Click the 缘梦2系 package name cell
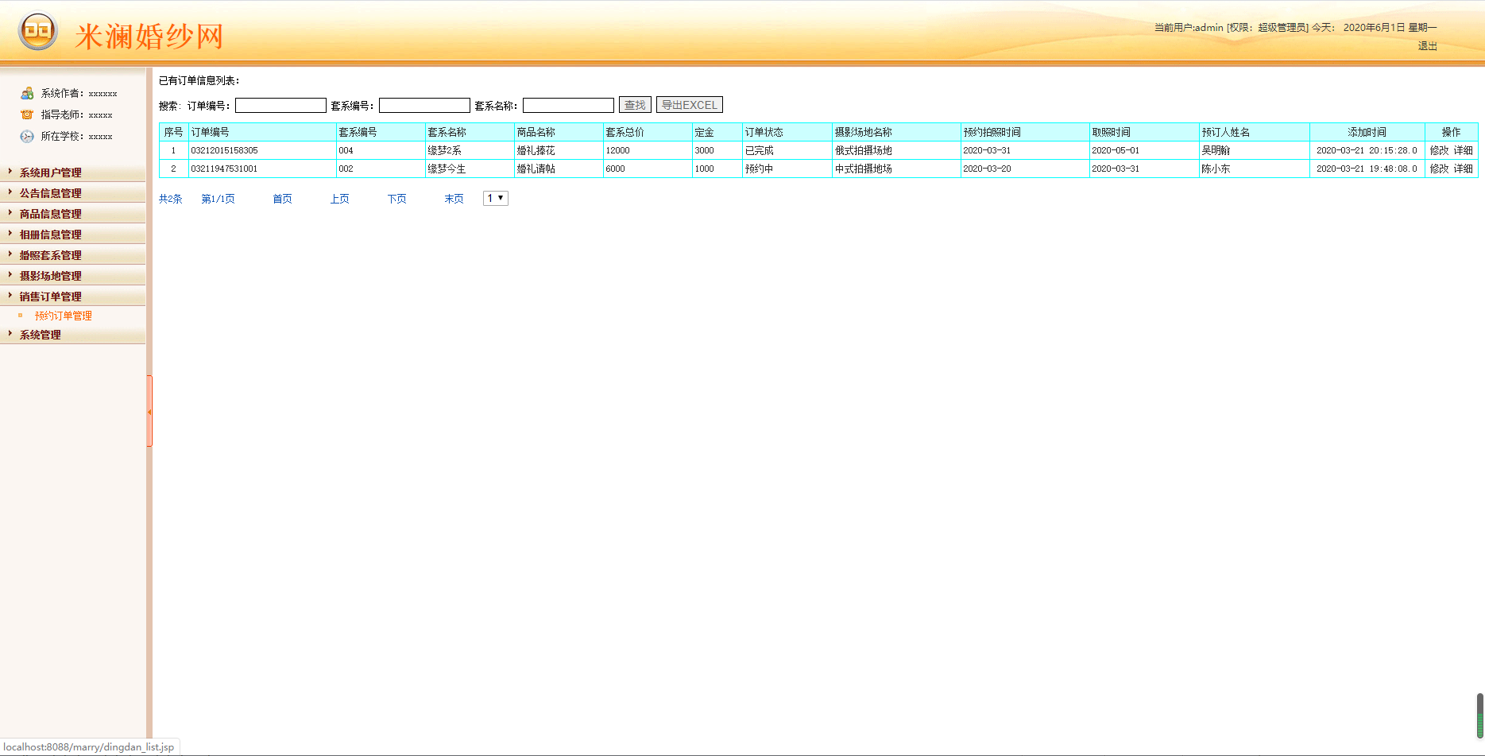Image resolution: width=1485 pixels, height=756 pixels. click(470, 150)
